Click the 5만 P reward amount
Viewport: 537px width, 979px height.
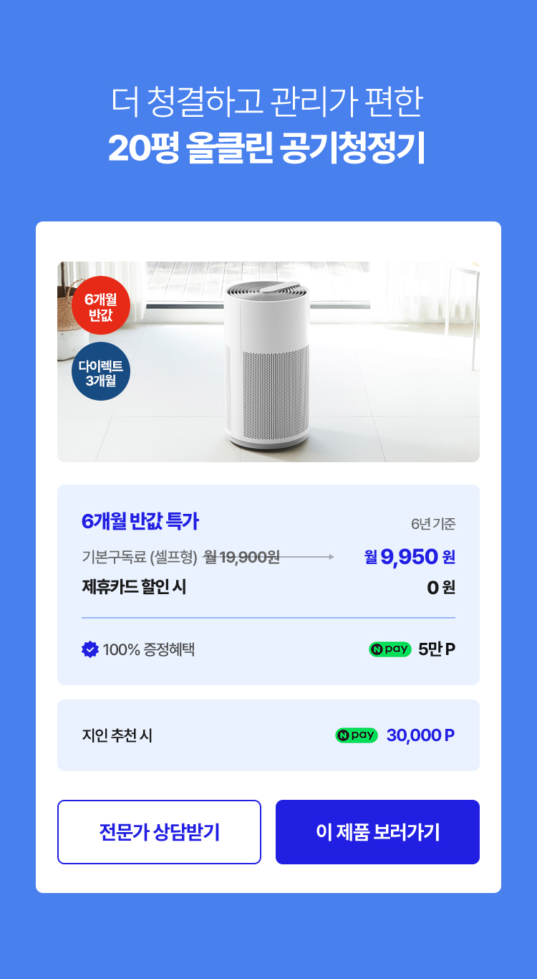point(437,649)
